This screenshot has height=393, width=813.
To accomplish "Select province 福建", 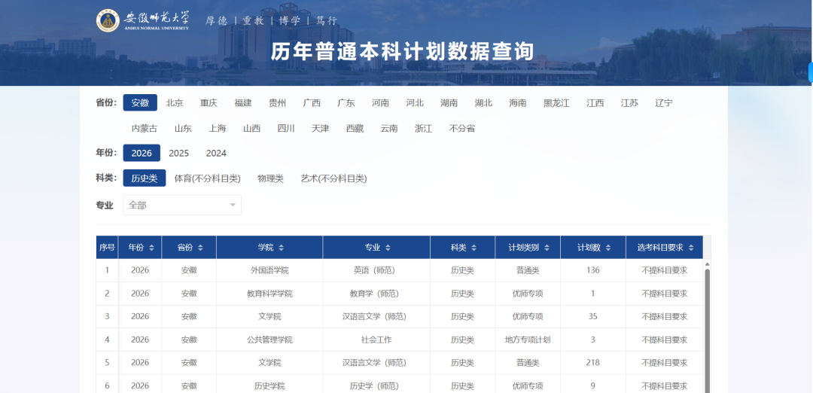I will coord(242,102).
